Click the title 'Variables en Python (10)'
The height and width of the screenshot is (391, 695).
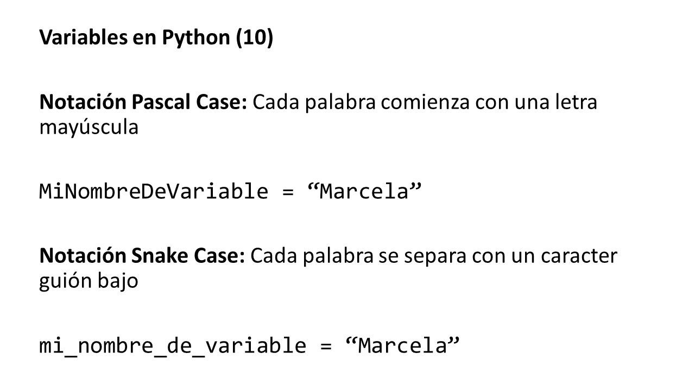(156, 40)
